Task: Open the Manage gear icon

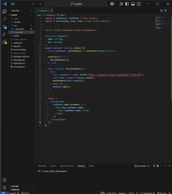Action: (x=5, y=187)
